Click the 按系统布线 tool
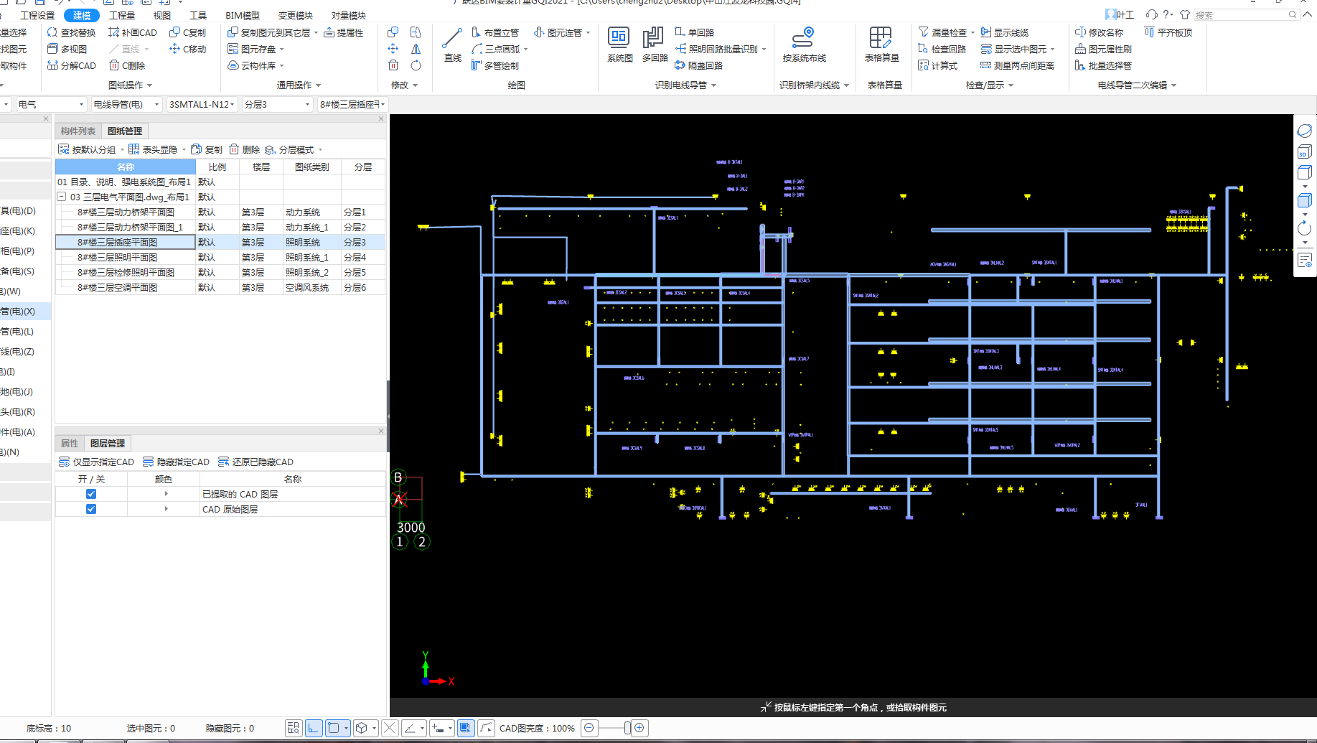Image resolution: width=1317 pixels, height=743 pixels. tap(804, 46)
